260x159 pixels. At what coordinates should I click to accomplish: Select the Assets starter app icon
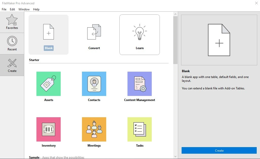click(49, 84)
